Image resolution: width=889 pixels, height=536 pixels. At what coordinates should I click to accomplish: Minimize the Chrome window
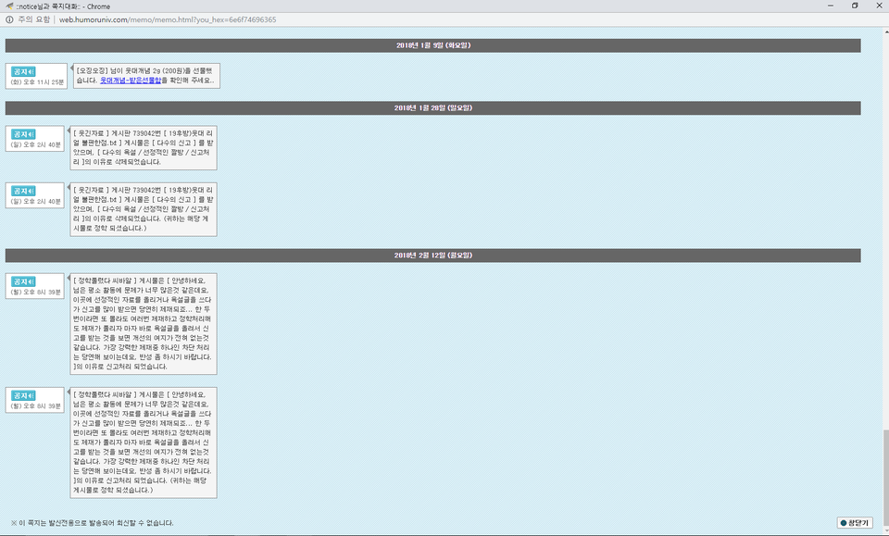click(830, 6)
